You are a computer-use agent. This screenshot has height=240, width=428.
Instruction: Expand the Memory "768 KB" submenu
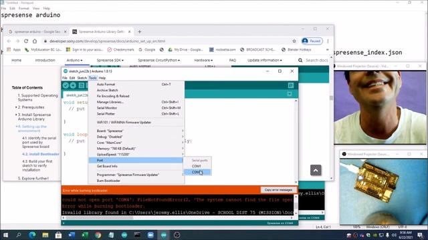(x=136, y=149)
